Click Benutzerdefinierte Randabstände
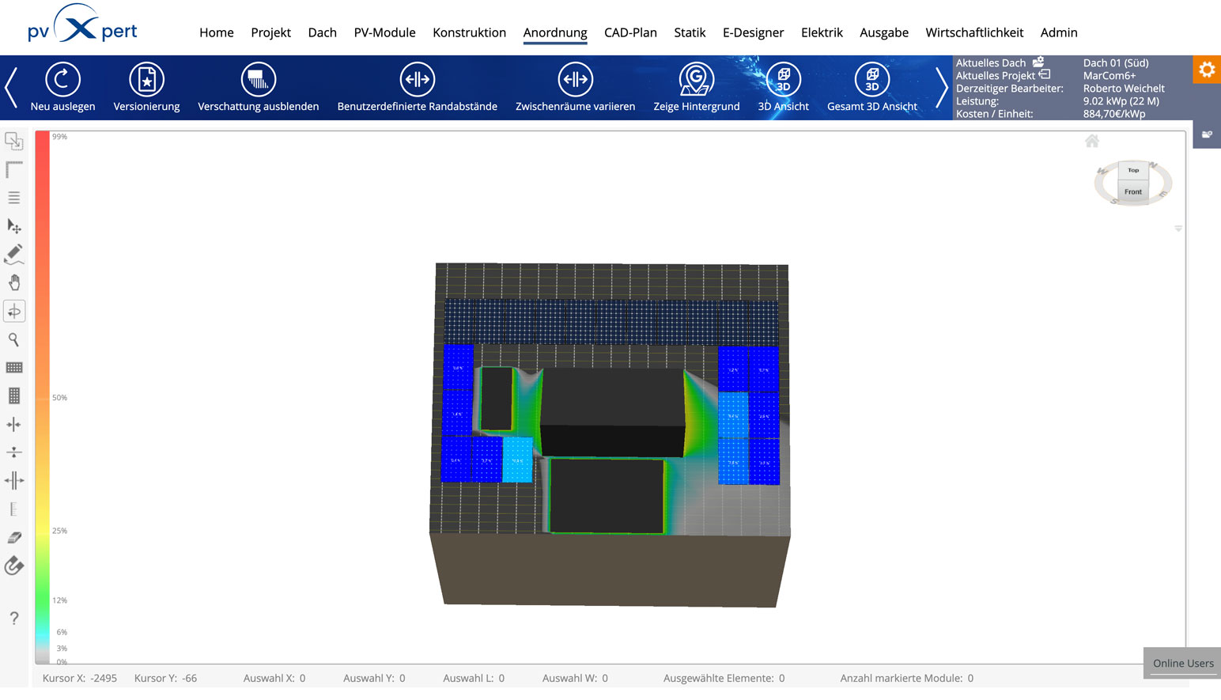Viewport: 1221px width, 700px height. [417, 80]
